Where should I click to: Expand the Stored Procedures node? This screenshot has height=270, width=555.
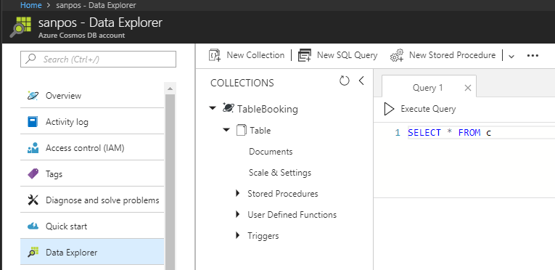(238, 194)
